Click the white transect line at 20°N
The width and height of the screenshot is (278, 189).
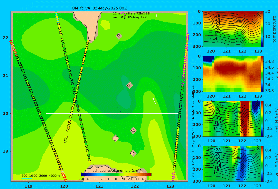click(x=112, y=113)
